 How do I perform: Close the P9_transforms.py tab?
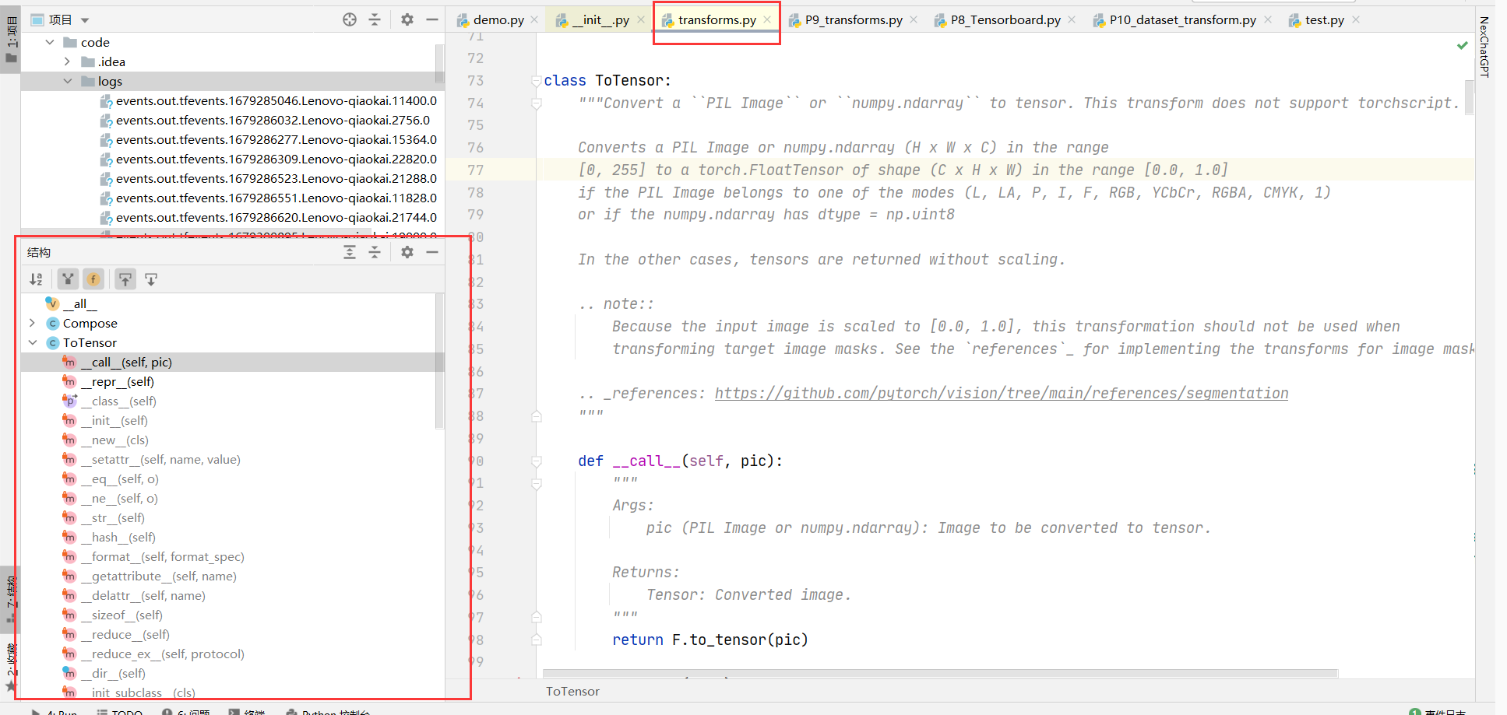[914, 20]
